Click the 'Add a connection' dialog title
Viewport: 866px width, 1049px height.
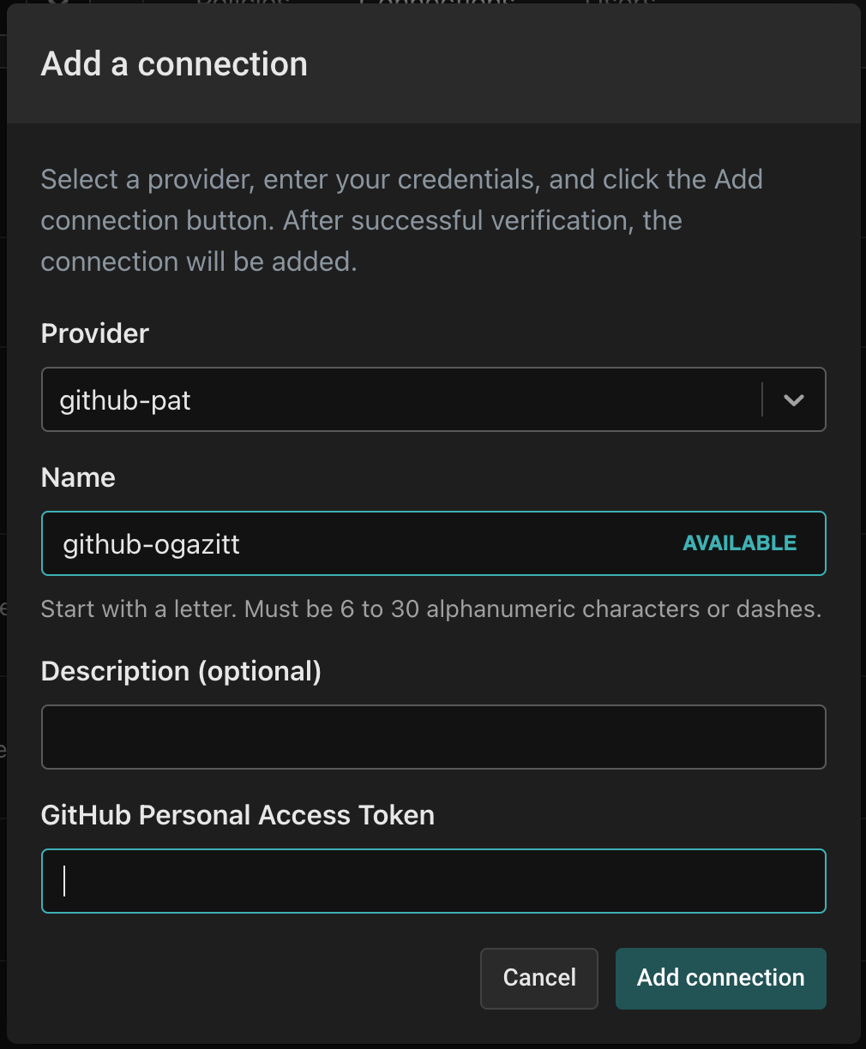pyautogui.click(x=174, y=64)
